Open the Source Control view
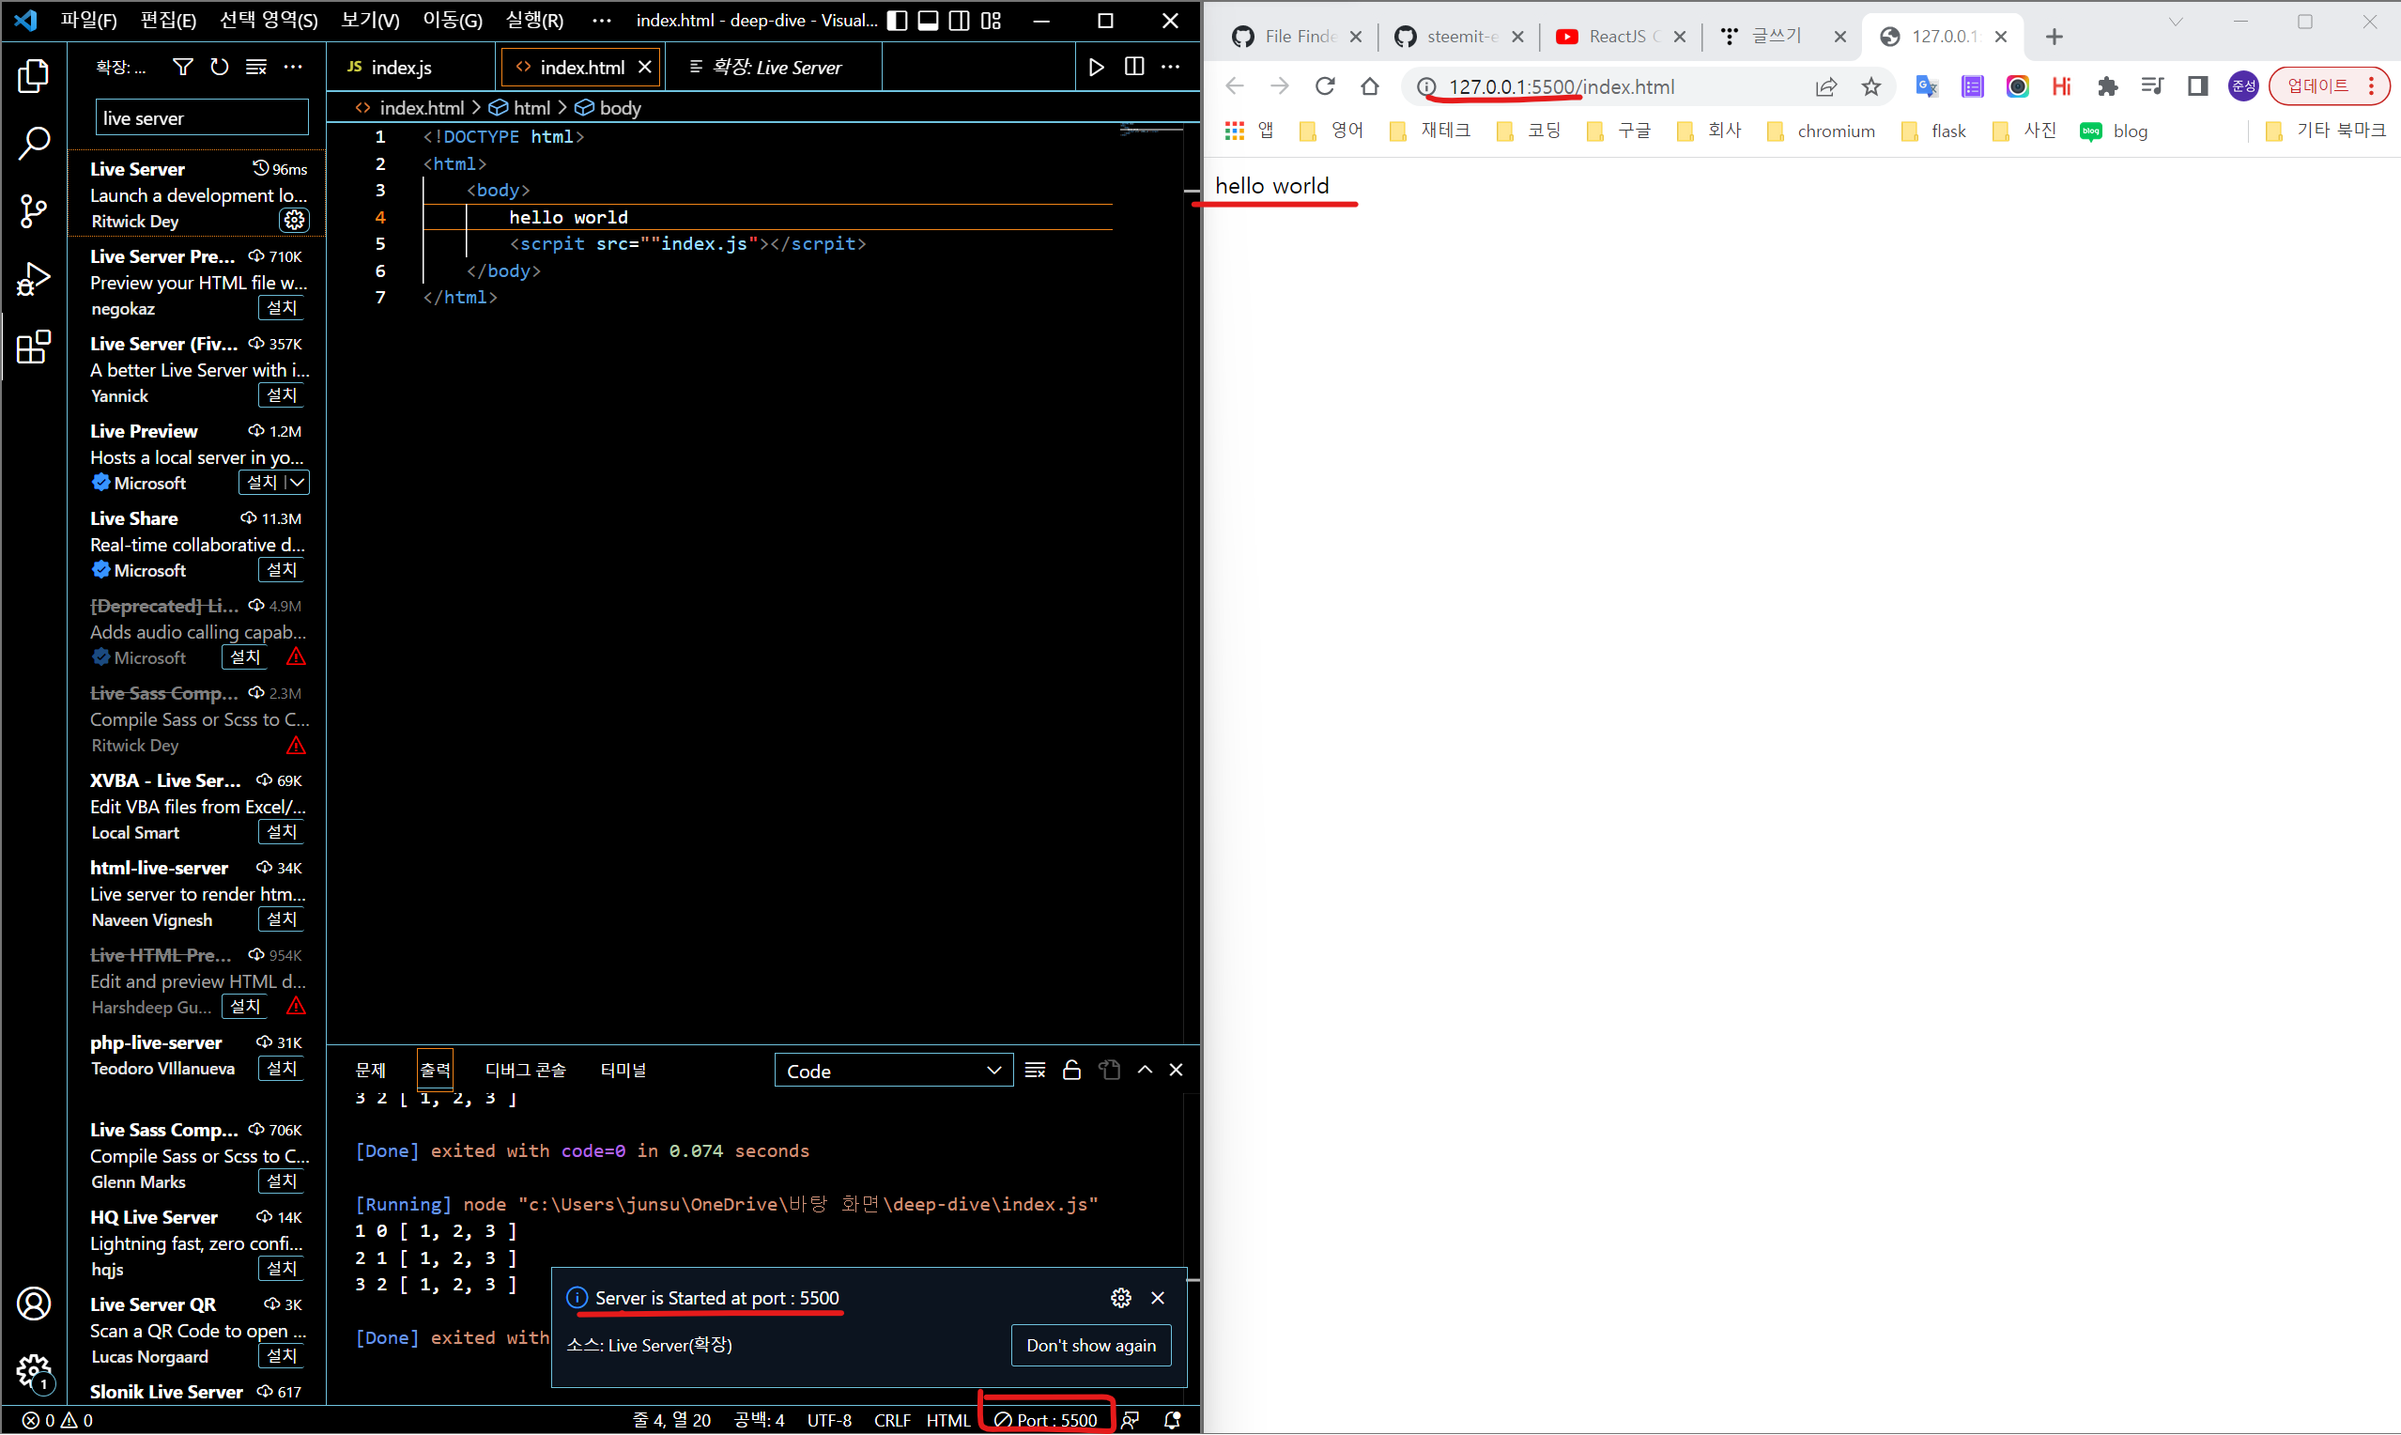This screenshot has height=1435, width=2401. tap(33, 210)
